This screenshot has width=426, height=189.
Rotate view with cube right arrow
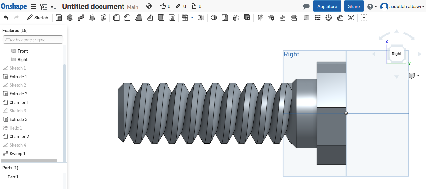[x=420, y=54]
